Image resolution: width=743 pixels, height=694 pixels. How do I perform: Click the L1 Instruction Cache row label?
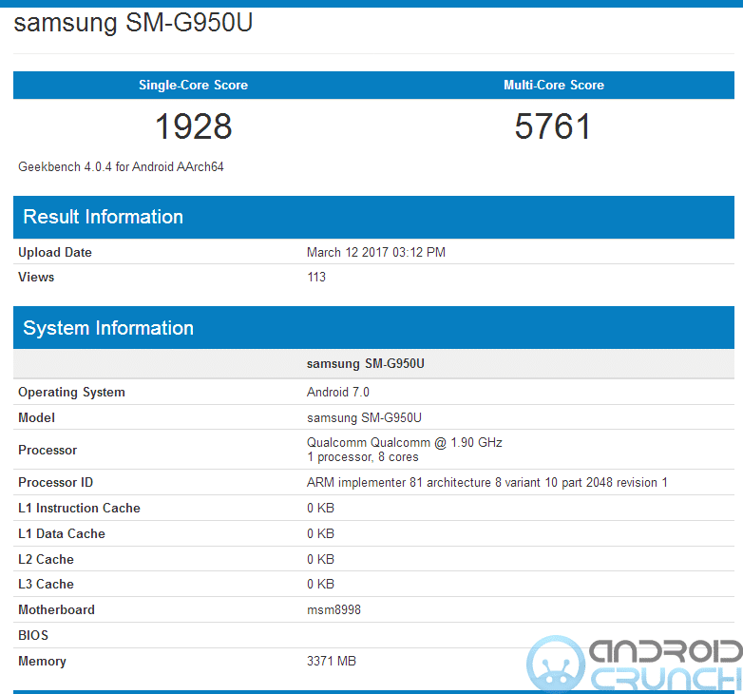coord(79,508)
